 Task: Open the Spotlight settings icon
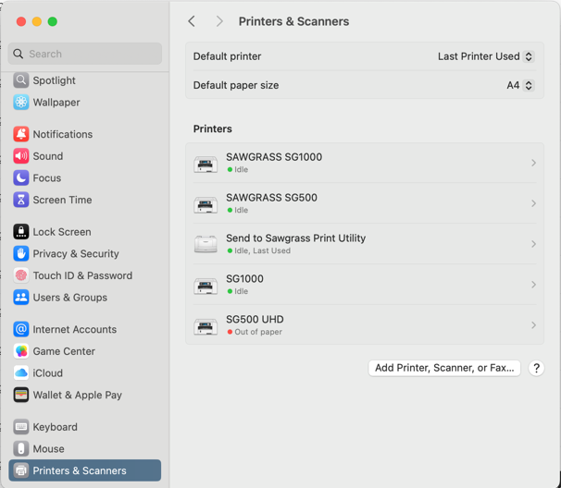coord(21,80)
